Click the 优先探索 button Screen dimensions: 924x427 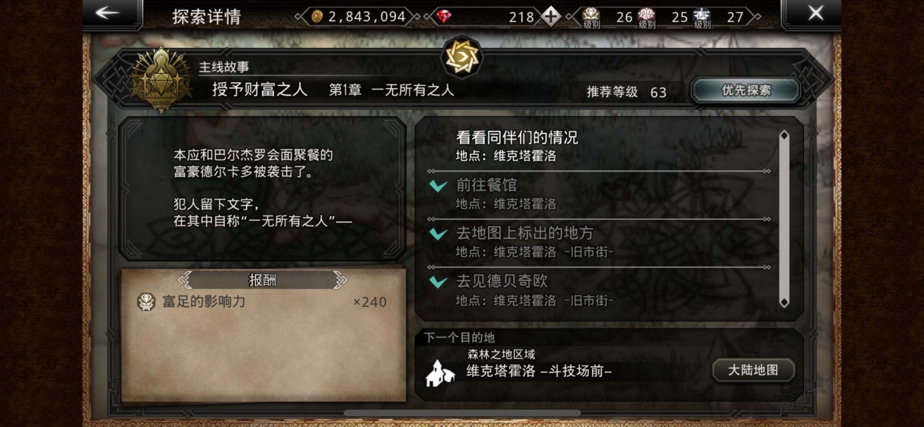(x=746, y=90)
